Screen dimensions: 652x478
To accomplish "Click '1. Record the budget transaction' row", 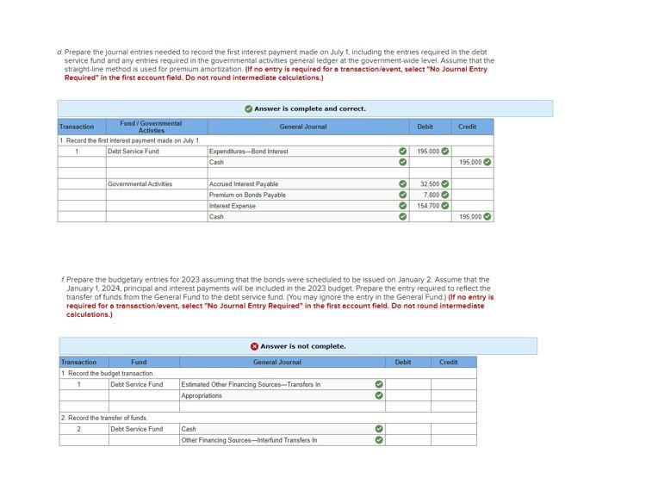I will 268,373.
